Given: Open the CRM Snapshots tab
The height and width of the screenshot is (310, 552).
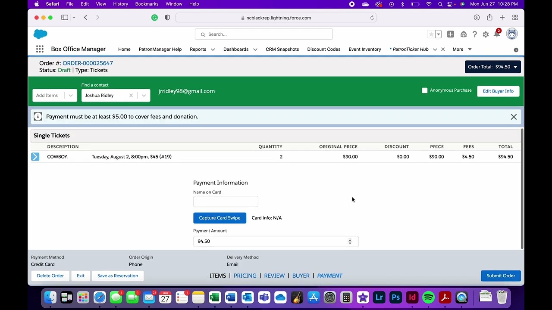Looking at the screenshot, I should point(282,49).
